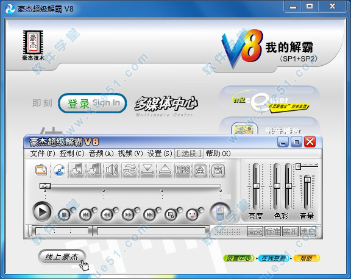Click the playback seek bar handle
351x279 pixels.
pyautogui.click(x=45, y=186)
